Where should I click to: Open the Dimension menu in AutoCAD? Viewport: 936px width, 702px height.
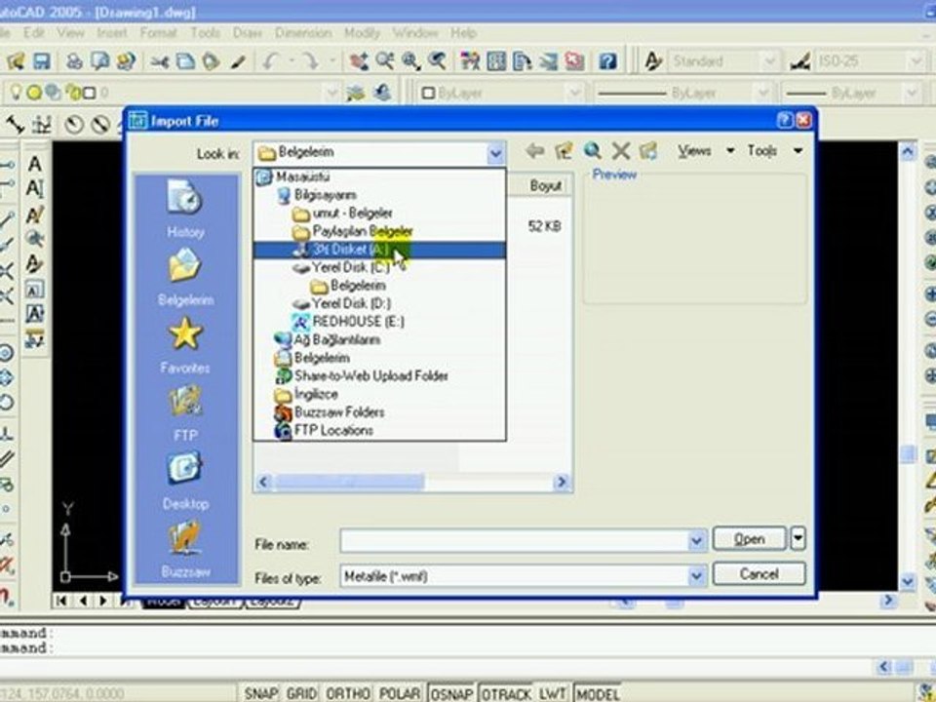[x=303, y=33]
